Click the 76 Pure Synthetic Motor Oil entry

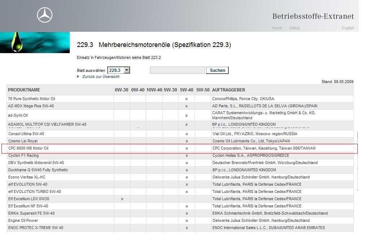[31, 99]
